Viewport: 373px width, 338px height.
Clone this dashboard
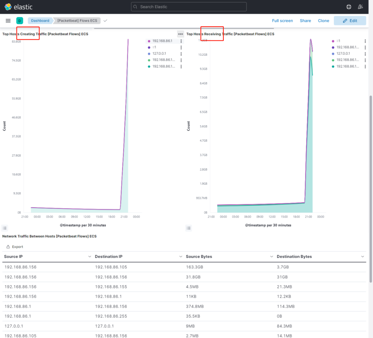pos(324,21)
